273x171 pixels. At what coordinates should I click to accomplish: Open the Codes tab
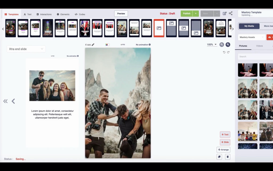point(80,14)
